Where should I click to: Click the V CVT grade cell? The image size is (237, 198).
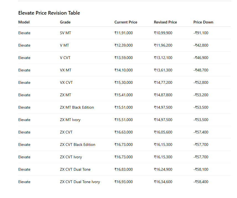tap(65, 58)
